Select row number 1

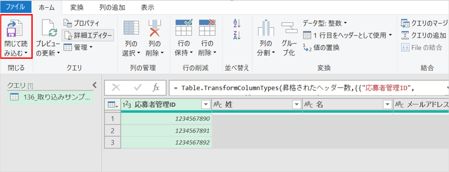(112, 119)
